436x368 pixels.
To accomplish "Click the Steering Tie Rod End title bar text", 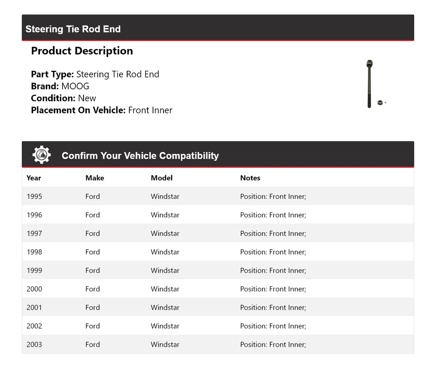I will (73, 29).
